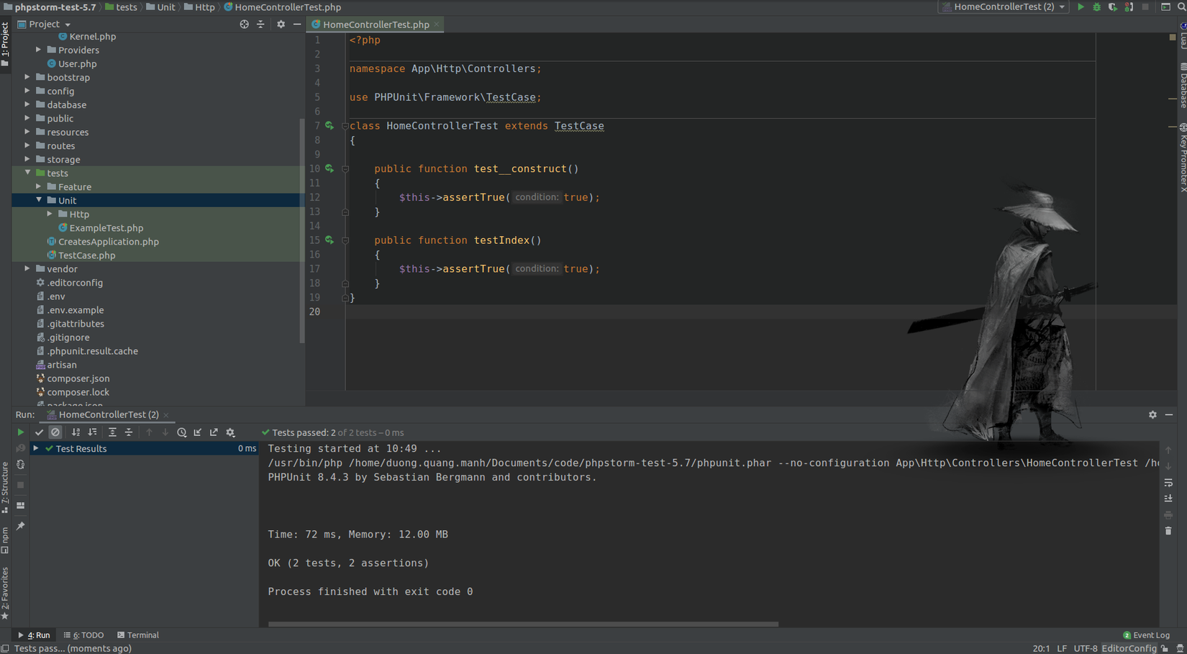Viewport: 1187px width, 654px height.
Task: Click horizontal scrollbar of console output
Action: (x=523, y=624)
